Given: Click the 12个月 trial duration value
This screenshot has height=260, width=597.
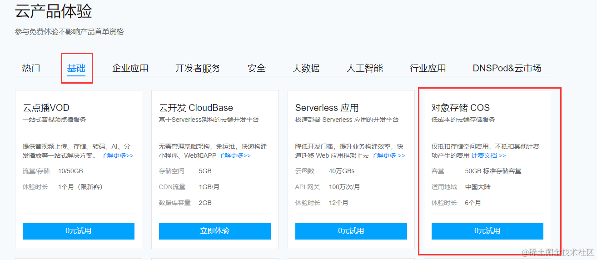Looking at the screenshot, I should 338,203.
